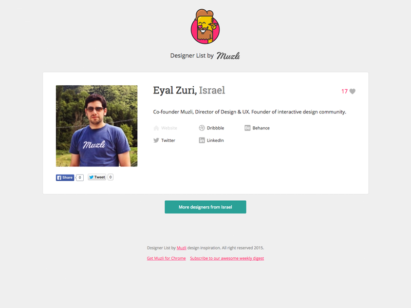Click the 17 likes counter
Image resolution: width=411 pixels, height=308 pixels.
[x=344, y=91]
